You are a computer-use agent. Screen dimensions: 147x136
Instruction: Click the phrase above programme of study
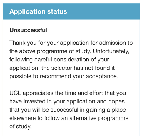(55, 51)
